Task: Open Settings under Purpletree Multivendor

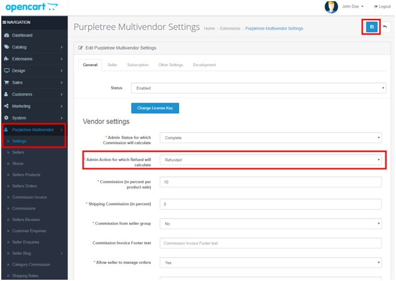Action: coord(19,141)
